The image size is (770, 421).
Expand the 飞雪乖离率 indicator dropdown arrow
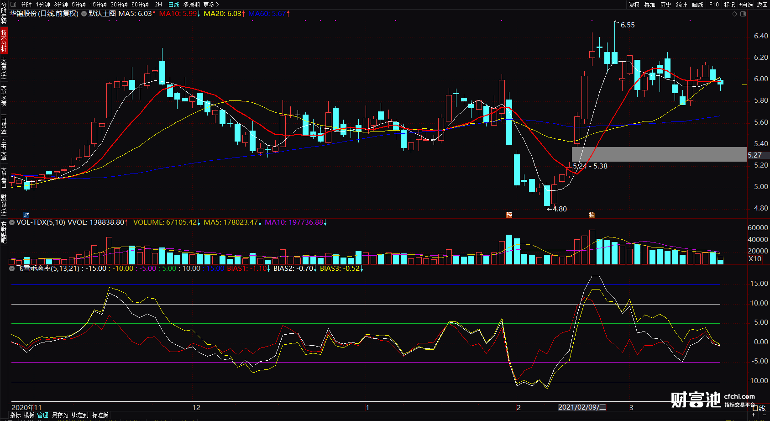[x=12, y=268]
